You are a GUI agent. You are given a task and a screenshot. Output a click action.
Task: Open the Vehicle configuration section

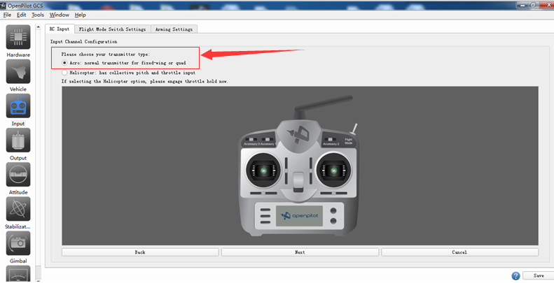pos(18,71)
